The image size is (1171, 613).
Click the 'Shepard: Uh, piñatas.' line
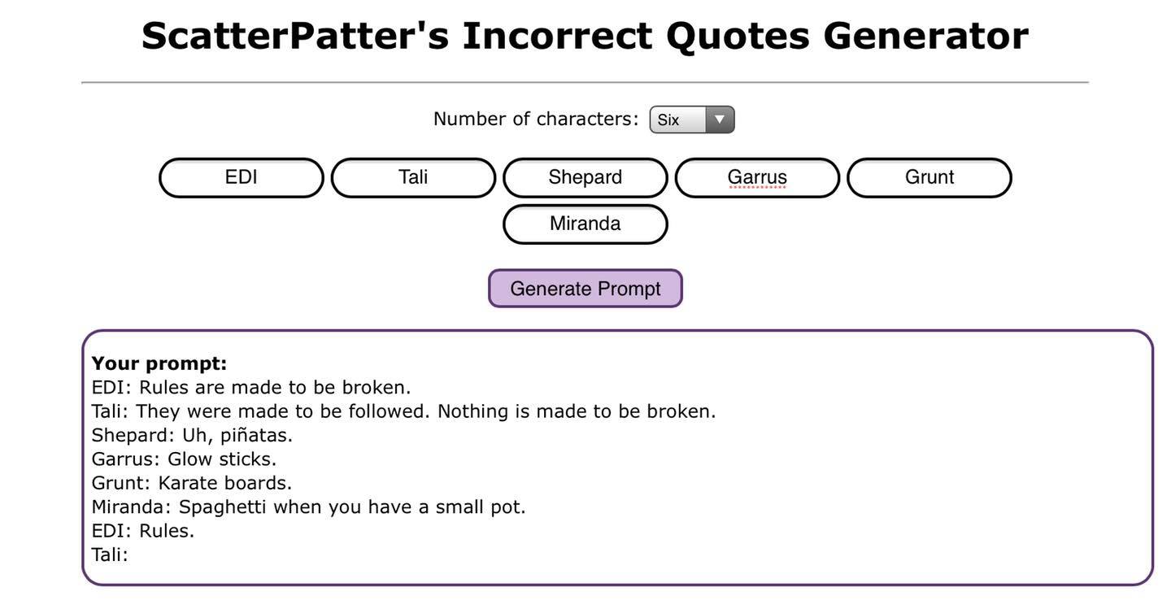(192, 435)
